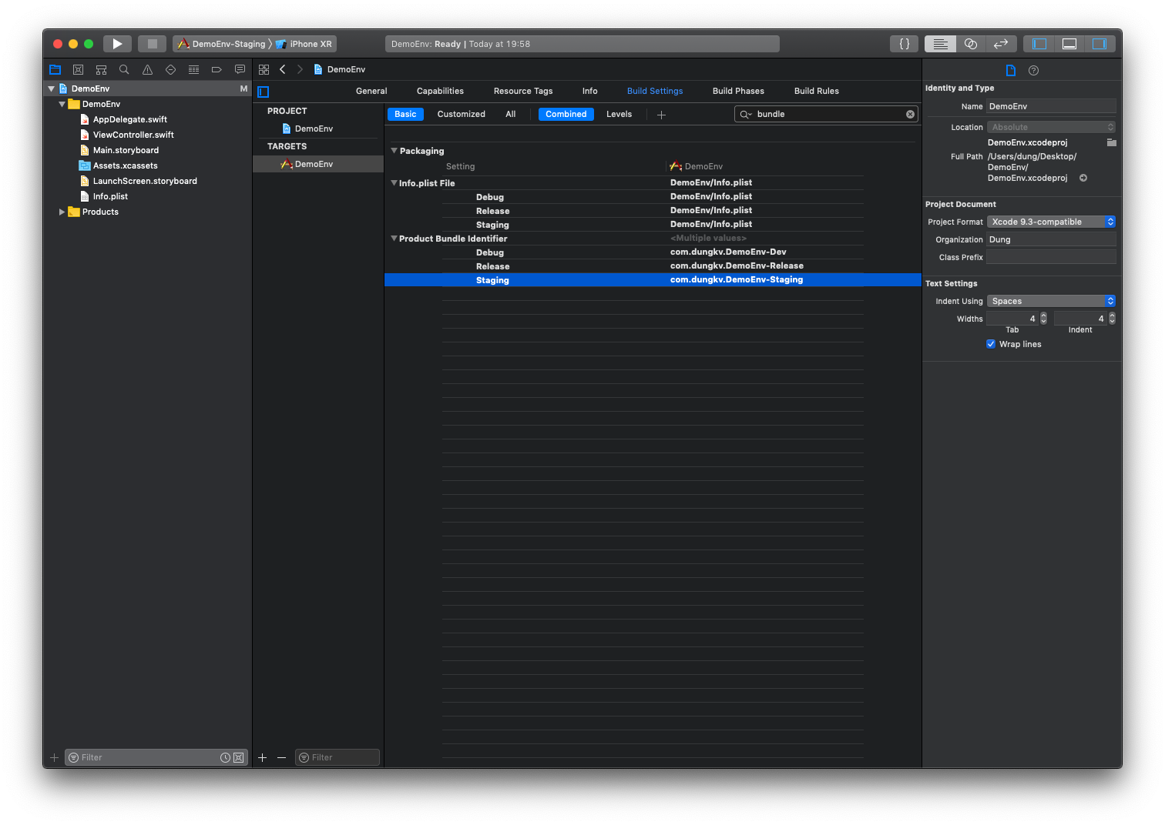
Task: Open the Source Control navigator
Action: tap(78, 69)
